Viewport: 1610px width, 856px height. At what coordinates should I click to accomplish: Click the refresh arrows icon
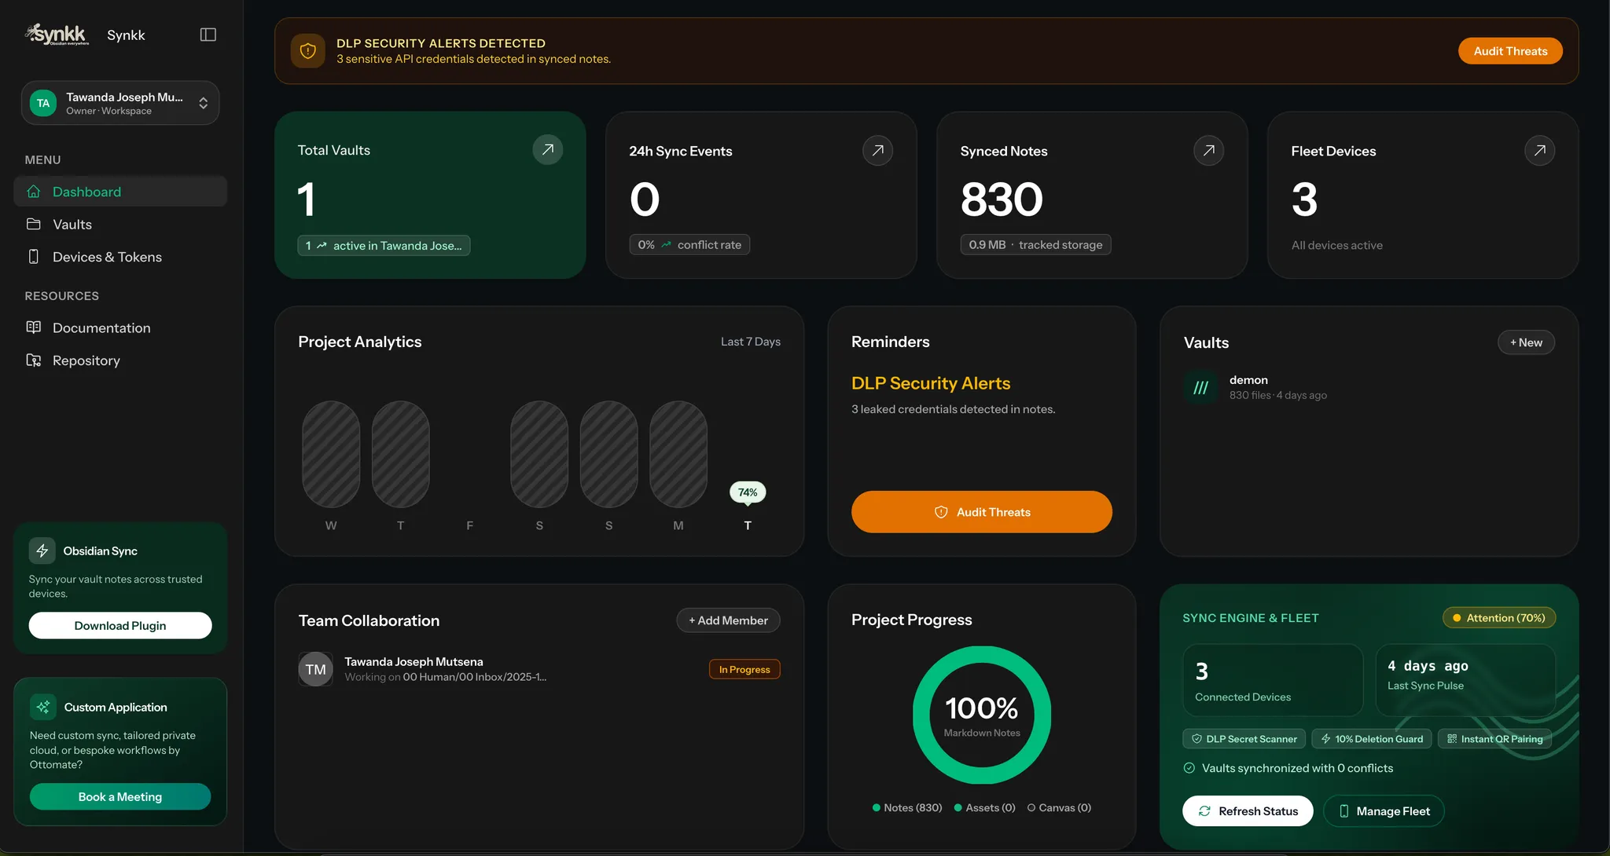coord(1204,811)
